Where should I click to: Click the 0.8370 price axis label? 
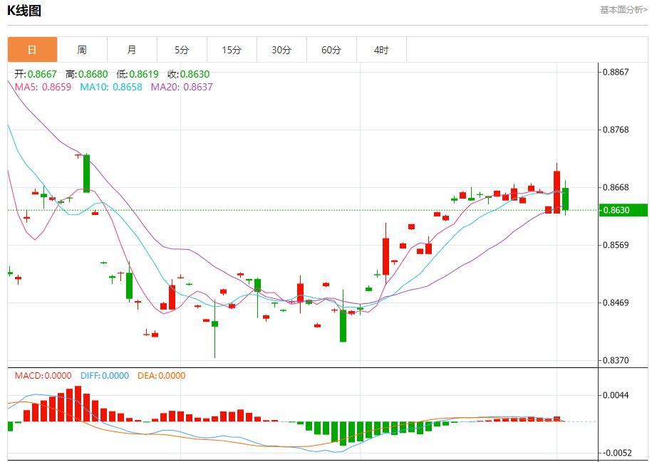click(616, 361)
